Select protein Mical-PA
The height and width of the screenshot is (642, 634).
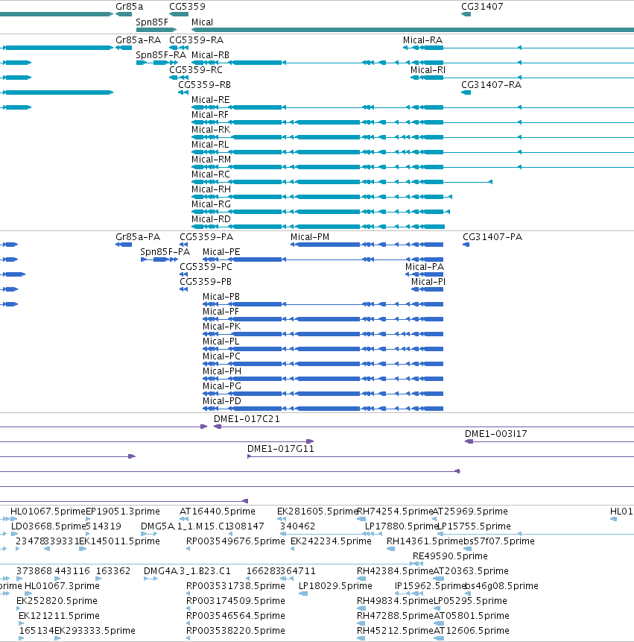pyautogui.click(x=424, y=274)
